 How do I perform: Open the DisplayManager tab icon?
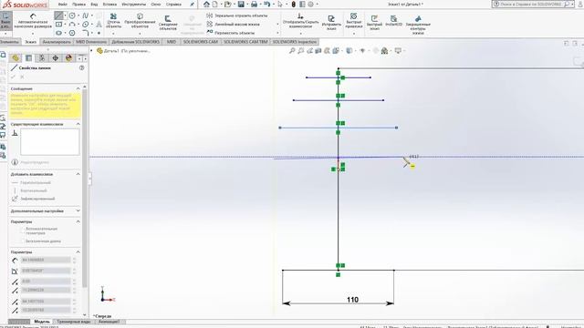tap(68, 58)
